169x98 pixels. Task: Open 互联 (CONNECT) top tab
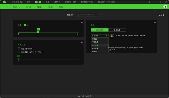tap(71, 2)
